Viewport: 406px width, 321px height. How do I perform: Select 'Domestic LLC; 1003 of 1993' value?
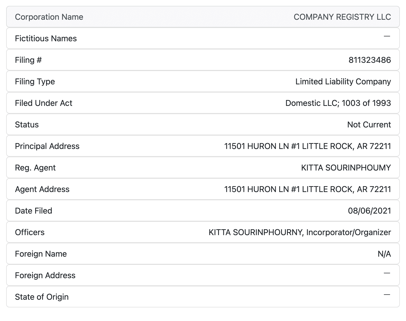coord(338,103)
